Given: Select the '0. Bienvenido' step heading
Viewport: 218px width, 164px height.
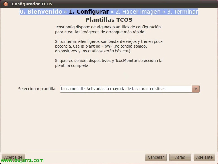Looking at the screenshot, I should (x=41, y=12).
